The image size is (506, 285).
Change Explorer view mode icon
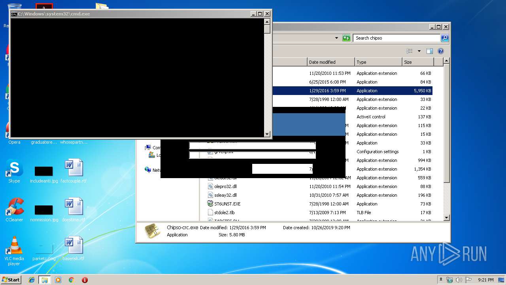[410, 51]
